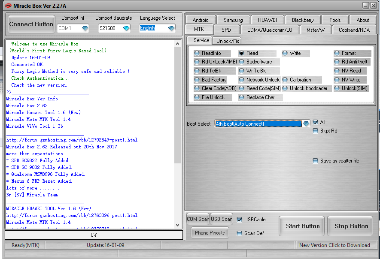Viewport: 380px width, 259px height.
Task: Open the Comport inf dropdown arrow
Action: tap(85, 28)
